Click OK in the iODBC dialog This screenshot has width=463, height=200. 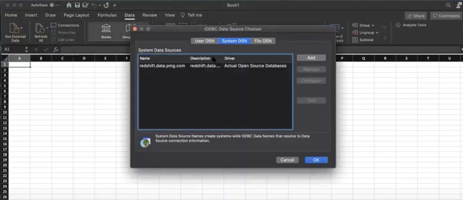(x=316, y=160)
